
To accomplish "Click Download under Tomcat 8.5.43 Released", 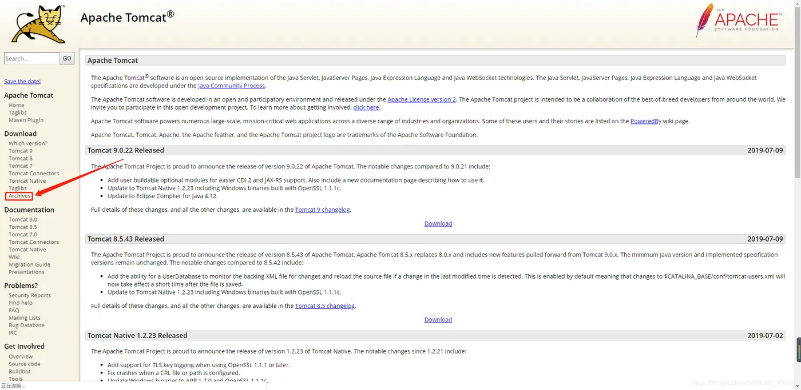I will [438, 320].
